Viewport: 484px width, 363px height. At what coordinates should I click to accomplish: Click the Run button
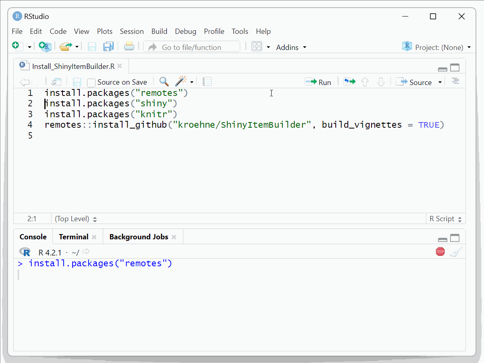(x=318, y=82)
